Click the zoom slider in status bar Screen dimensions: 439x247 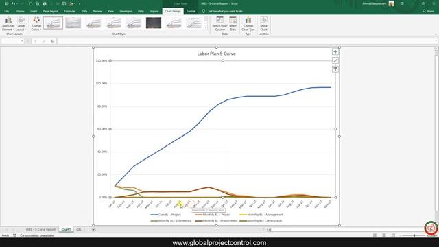[x=414, y=235]
